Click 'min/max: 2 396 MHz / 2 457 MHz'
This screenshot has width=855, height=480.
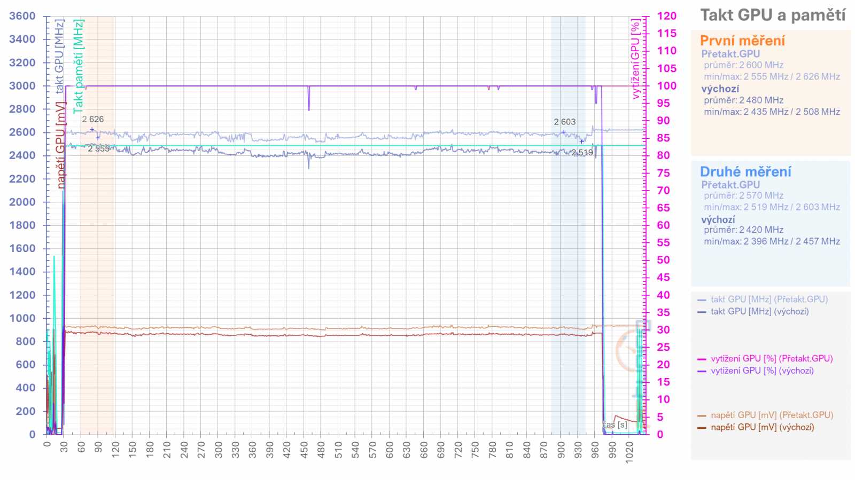pyautogui.click(x=772, y=242)
